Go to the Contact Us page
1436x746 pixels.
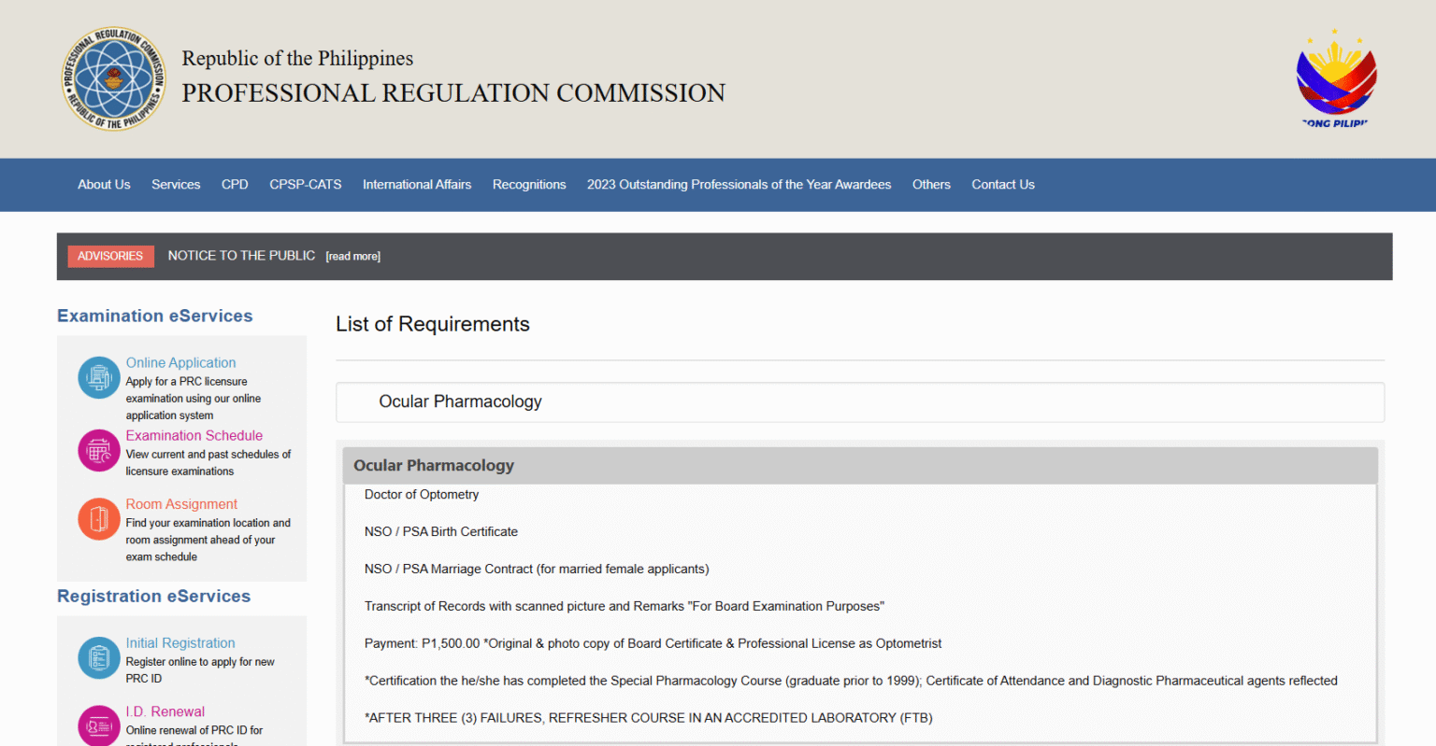point(1003,185)
